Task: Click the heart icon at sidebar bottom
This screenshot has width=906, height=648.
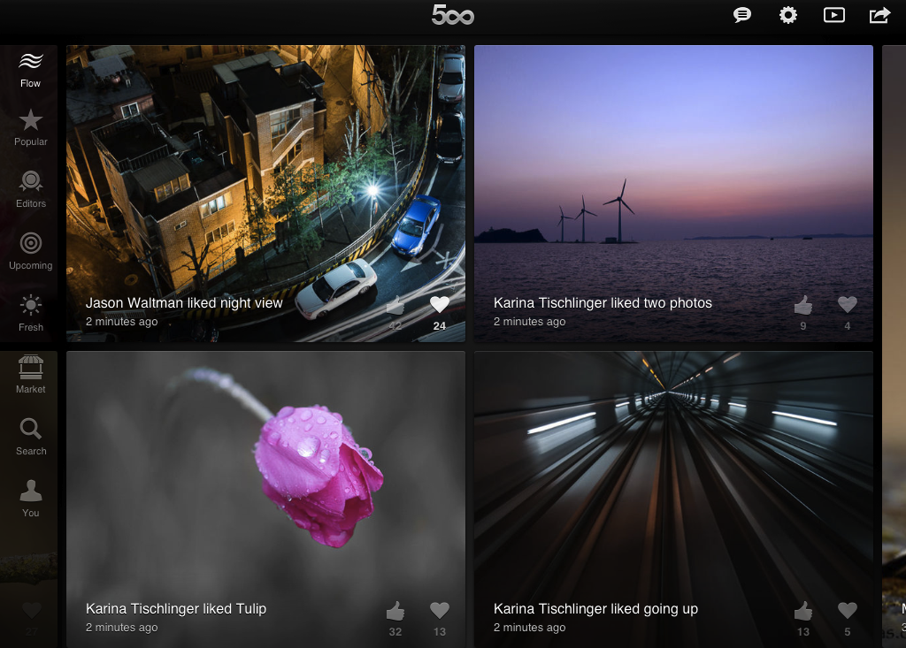Action: [x=31, y=610]
